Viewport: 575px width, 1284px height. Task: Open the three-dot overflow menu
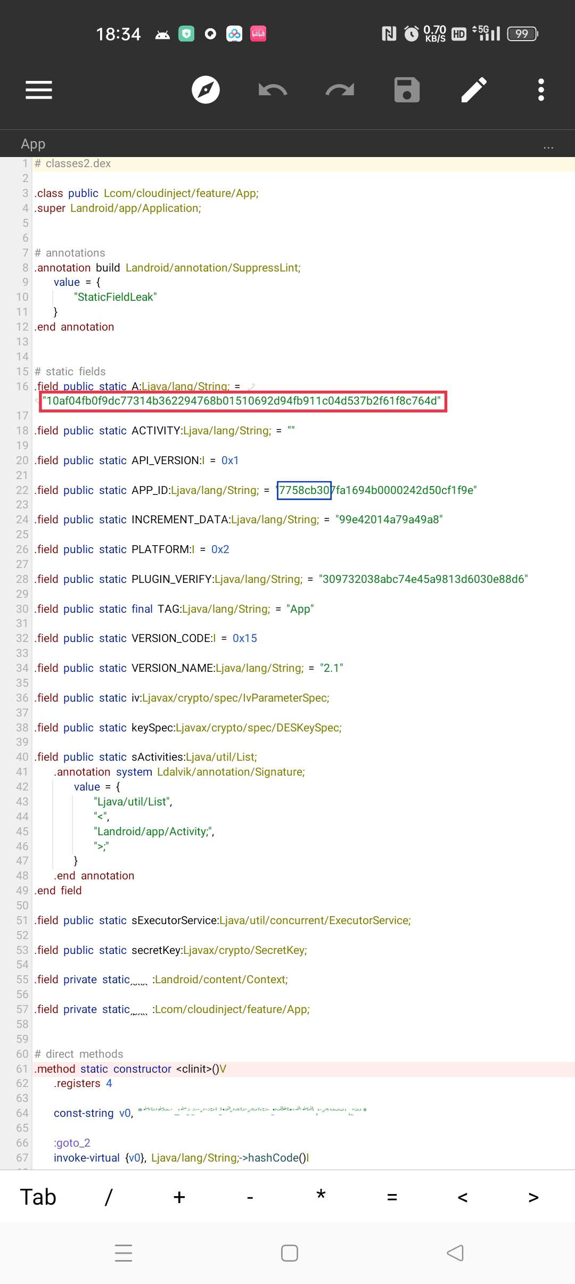[x=541, y=90]
